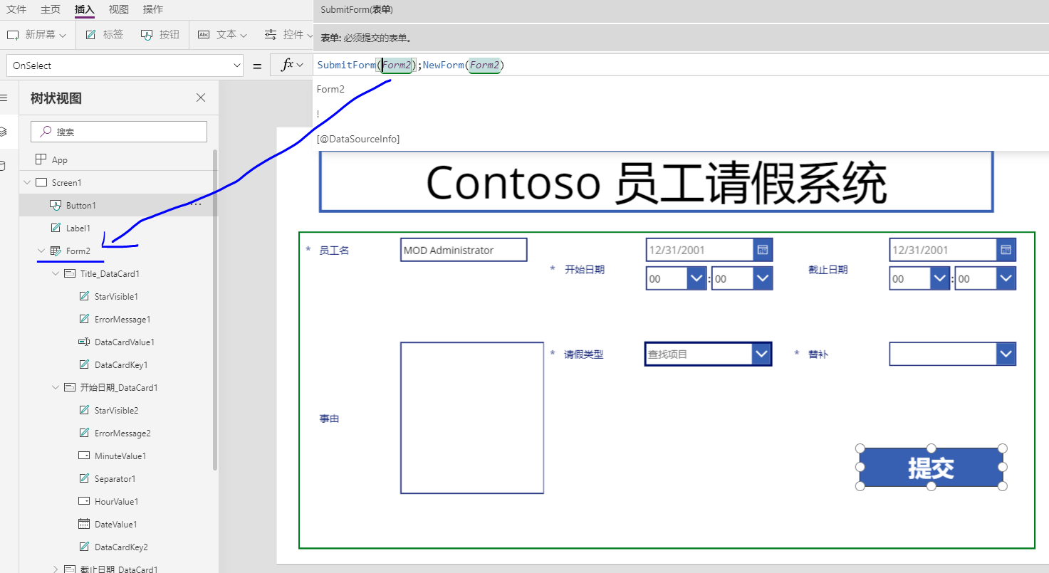Select Button1 in tree view
This screenshot has height=573, width=1049.
coord(80,206)
